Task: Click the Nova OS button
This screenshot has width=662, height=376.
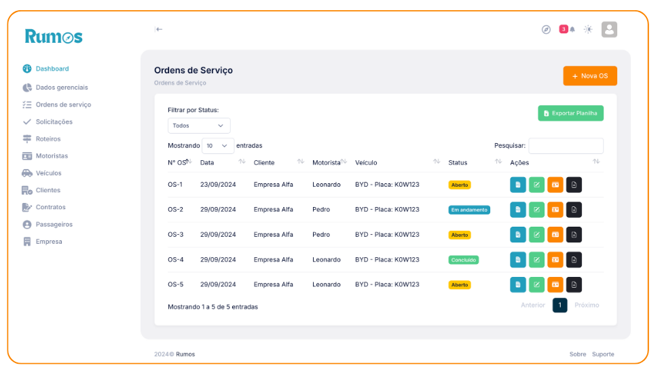Action: (x=589, y=76)
